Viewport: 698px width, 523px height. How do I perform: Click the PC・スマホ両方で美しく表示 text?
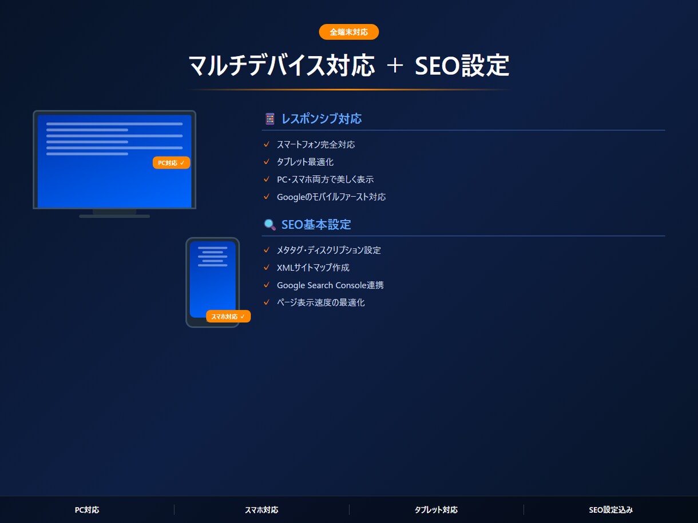(325, 179)
